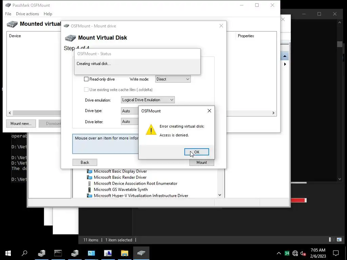Select Microsoft GS Wavetable Synth entry
Screen dimensions: 347x260
coord(121,190)
